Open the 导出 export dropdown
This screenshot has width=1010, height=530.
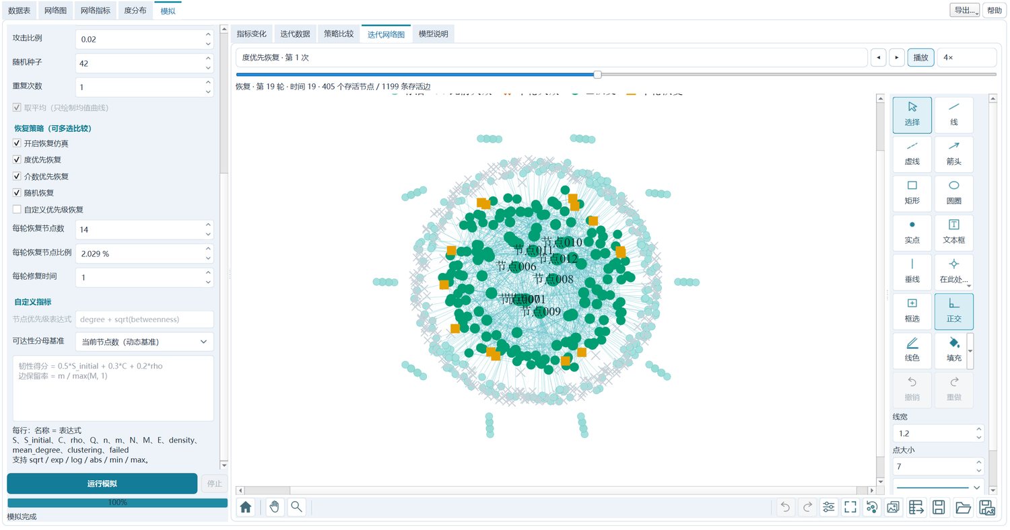[964, 10]
